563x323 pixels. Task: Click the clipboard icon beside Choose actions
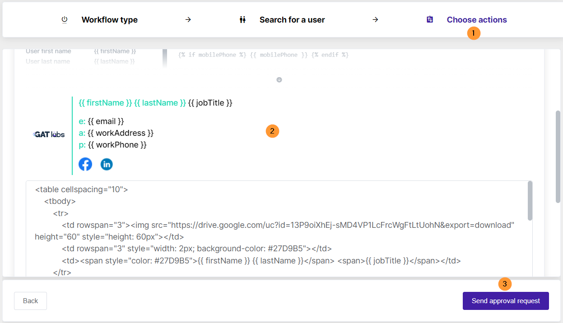(430, 19)
